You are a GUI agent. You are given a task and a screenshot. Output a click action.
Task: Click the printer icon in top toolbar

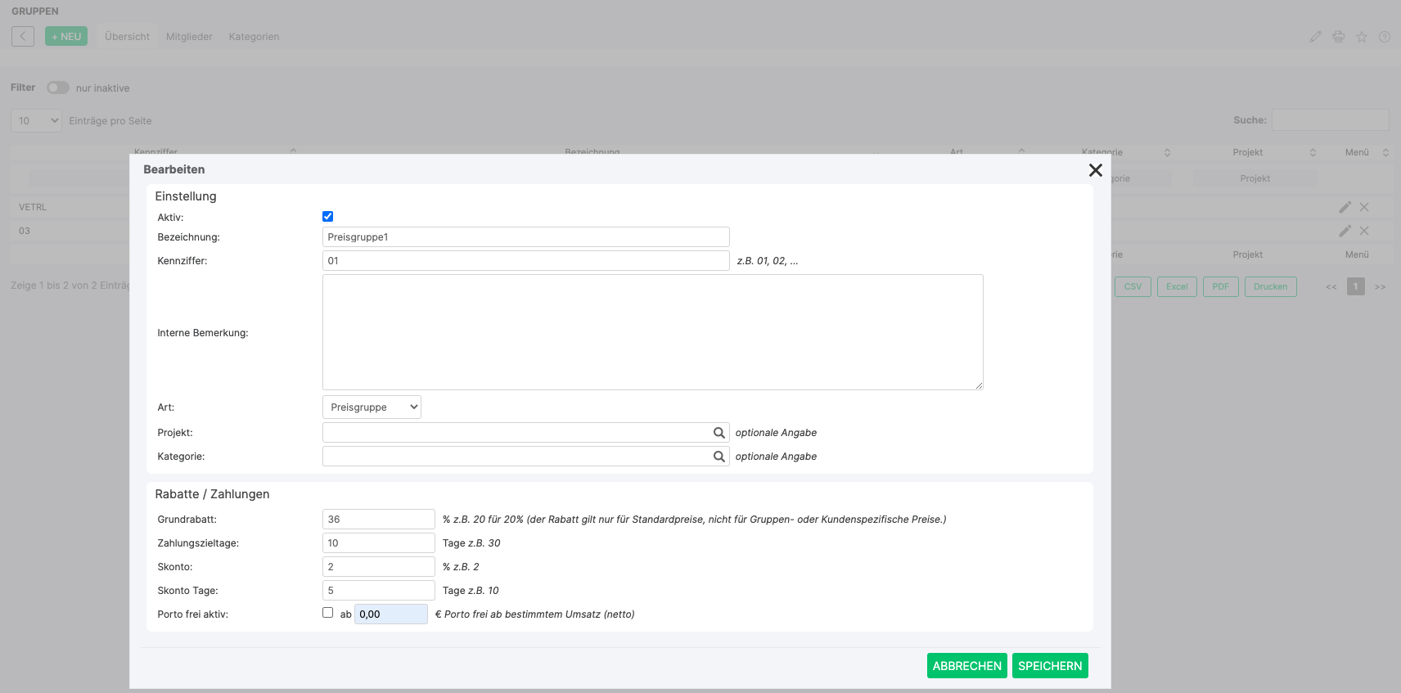click(x=1339, y=37)
